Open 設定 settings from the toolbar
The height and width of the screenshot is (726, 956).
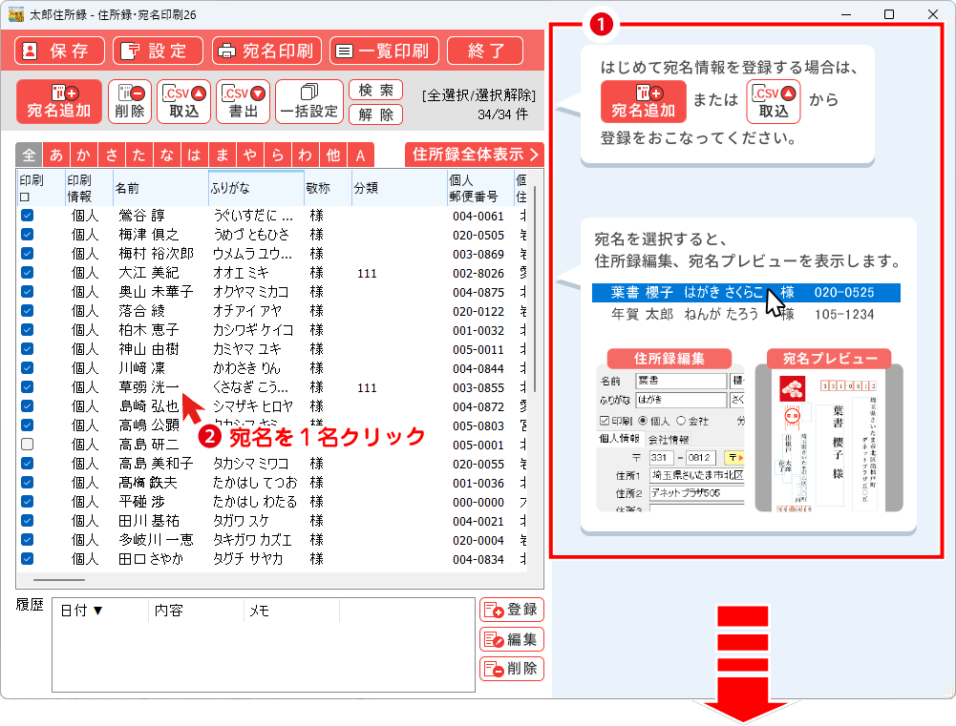tap(156, 51)
